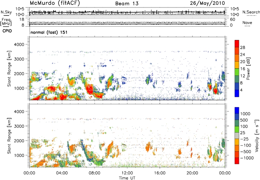Click the "16:00" time axis label
Screen dimensions: 260x180
click(160, 173)
